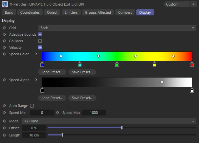Click the keyframe diamond next to Speed Max
The height and width of the screenshot is (143, 199).
tap(58, 113)
